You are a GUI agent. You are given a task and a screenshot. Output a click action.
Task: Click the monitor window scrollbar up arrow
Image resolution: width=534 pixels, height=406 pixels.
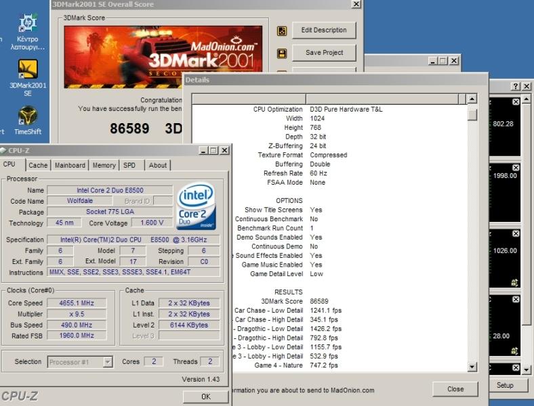(527, 99)
